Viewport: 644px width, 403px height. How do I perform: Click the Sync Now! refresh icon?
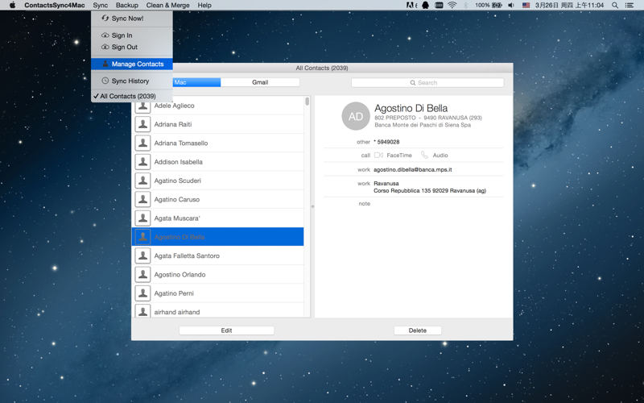105,18
